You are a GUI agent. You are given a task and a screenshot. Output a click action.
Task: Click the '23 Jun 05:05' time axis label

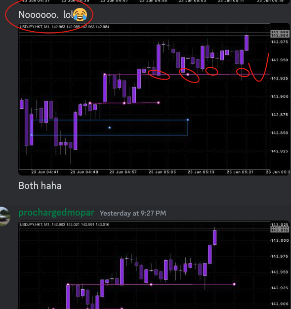pos(162,172)
